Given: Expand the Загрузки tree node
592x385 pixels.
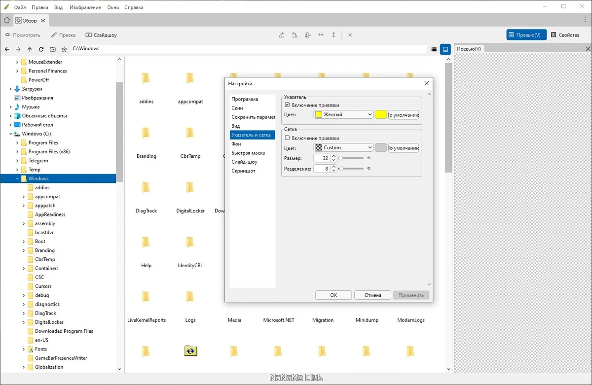Looking at the screenshot, I should coord(10,89).
